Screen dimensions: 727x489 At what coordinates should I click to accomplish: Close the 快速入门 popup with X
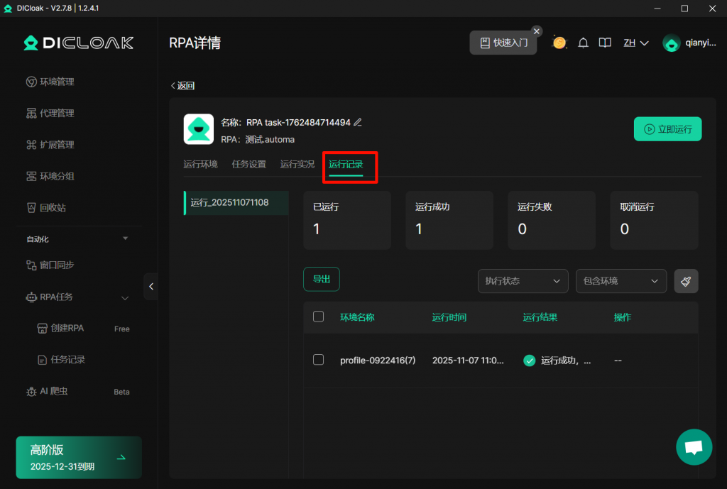537,31
